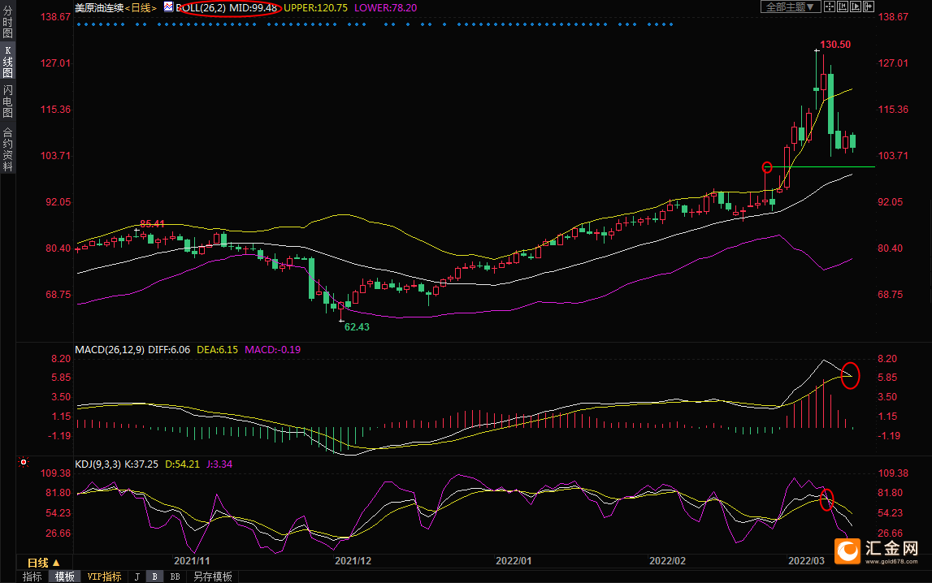
Task: Select the K线图 side tab
Action: 8,62
